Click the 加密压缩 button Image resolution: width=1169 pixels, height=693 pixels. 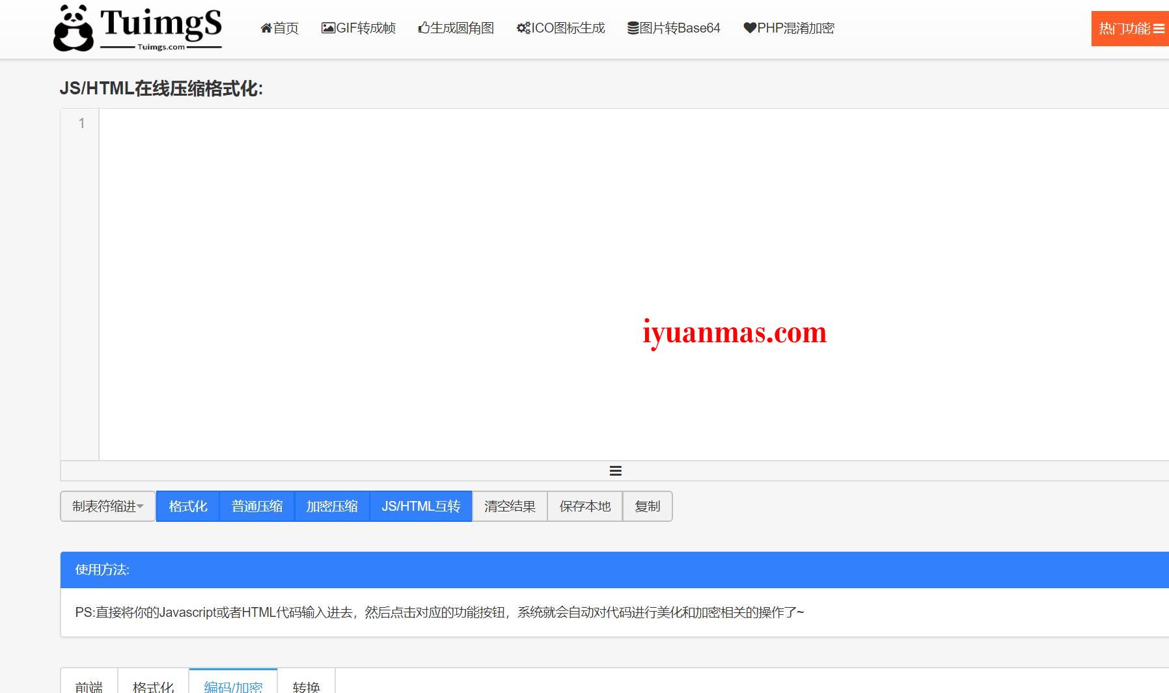[x=332, y=506]
